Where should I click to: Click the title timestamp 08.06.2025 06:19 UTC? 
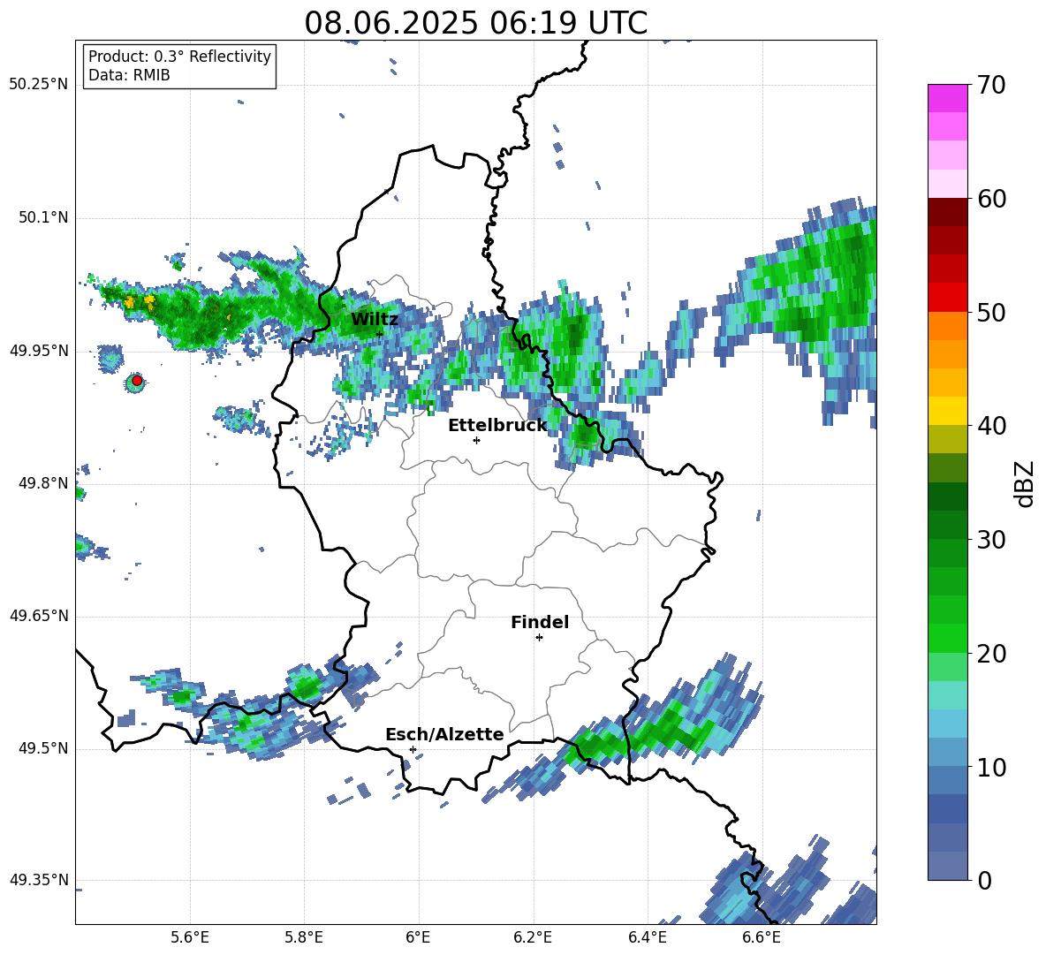475,23
